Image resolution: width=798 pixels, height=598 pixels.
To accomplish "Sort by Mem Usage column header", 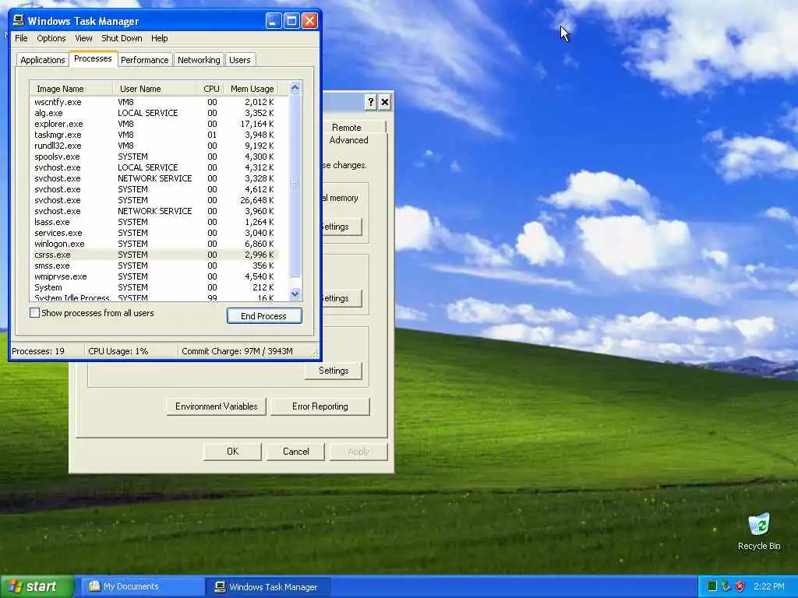I will [252, 89].
